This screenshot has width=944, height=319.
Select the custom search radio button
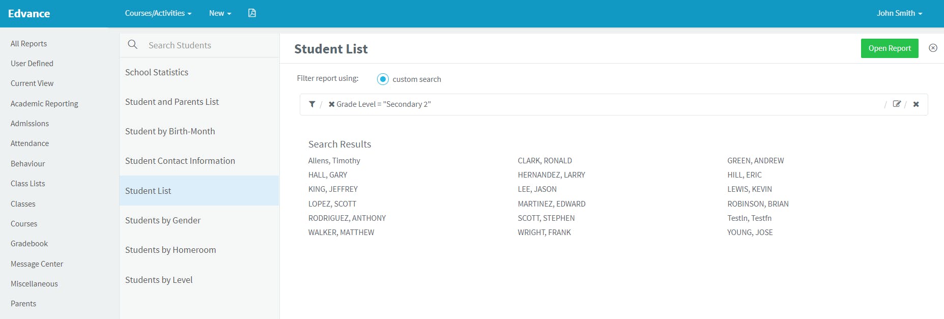383,79
